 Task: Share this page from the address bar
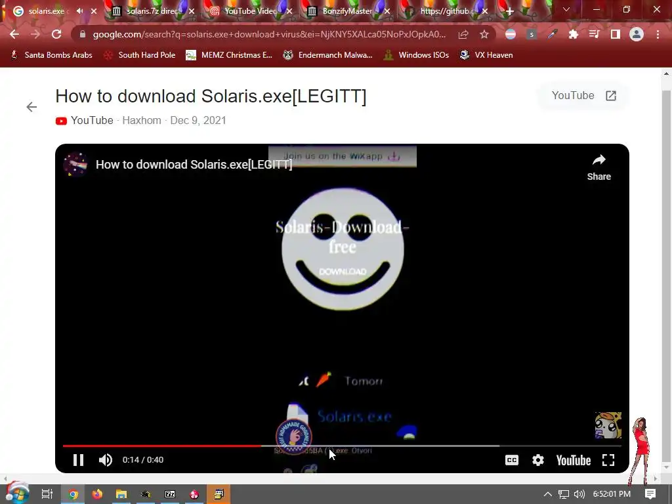click(463, 34)
